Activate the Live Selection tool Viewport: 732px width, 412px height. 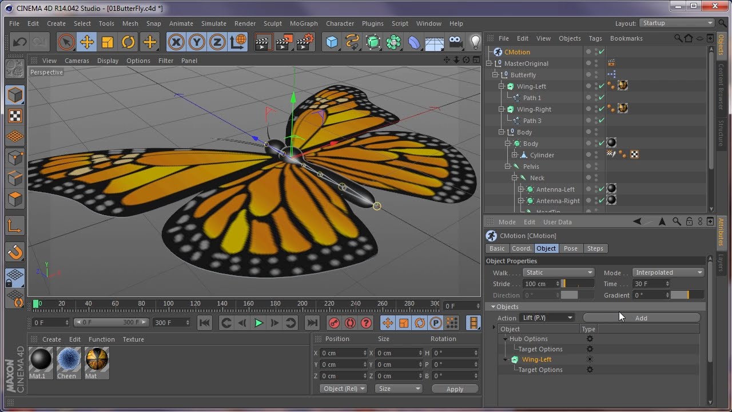point(66,42)
